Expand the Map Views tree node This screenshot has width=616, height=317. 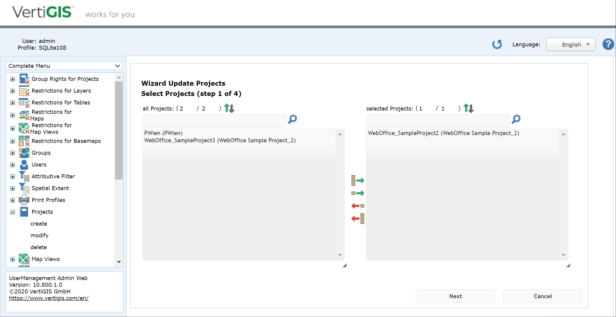coord(12,259)
